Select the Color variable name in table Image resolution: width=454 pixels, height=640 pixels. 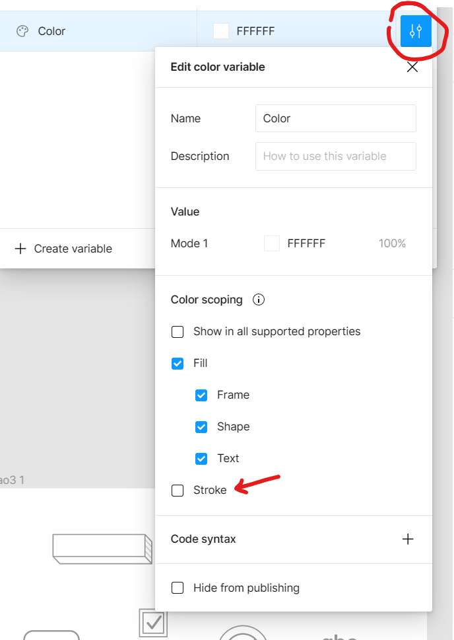pyautogui.click(x=51, y=31)
